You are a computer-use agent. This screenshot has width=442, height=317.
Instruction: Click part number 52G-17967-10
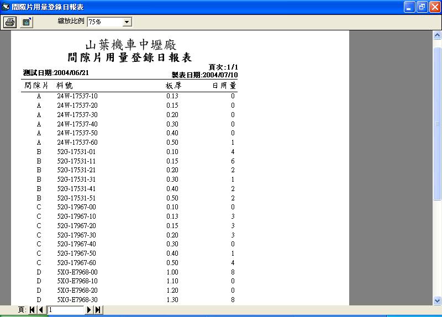click(x=77, y=216)
